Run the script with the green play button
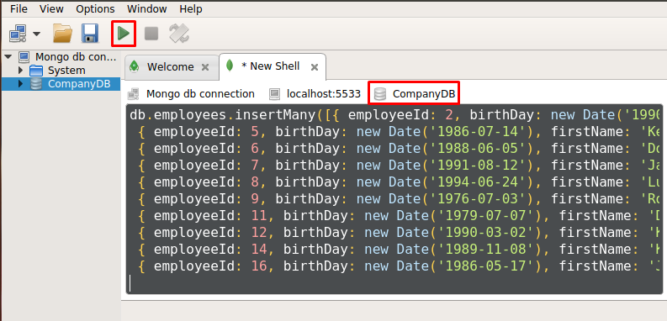Image resolution: width=667 pixels, height=321 pixels. point(124,33)
